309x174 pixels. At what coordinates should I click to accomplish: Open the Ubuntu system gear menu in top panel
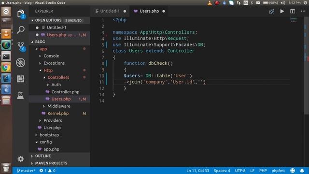point(305,3)
